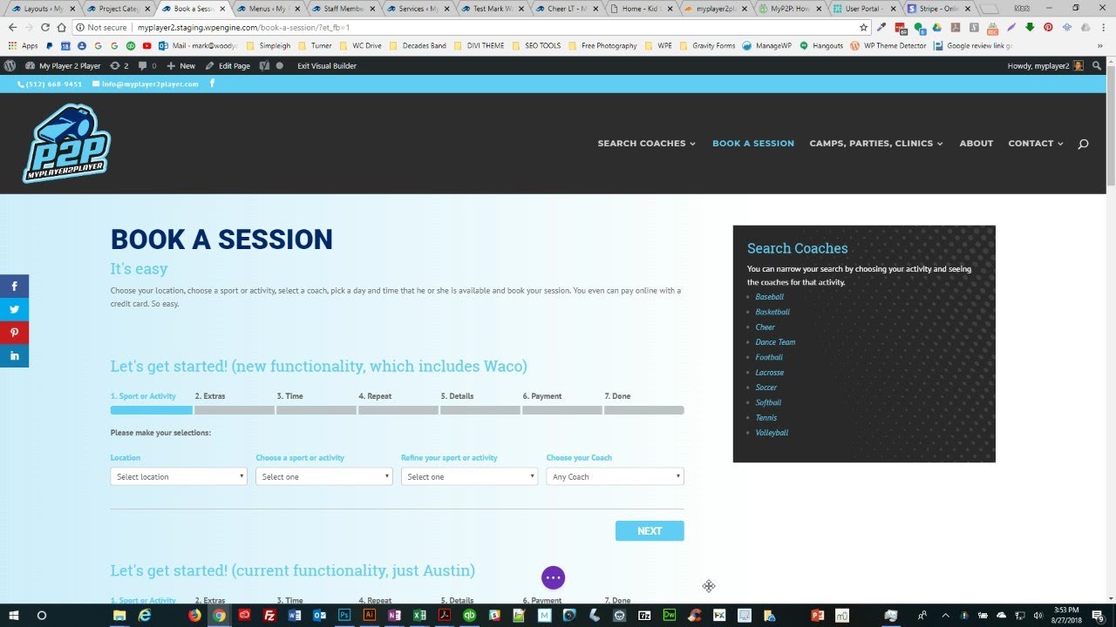Click Exit Visual Builder
This screenshot has width=1116, height=627.
[326, 65]
